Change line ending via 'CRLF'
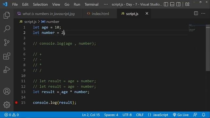 point(140,115)
